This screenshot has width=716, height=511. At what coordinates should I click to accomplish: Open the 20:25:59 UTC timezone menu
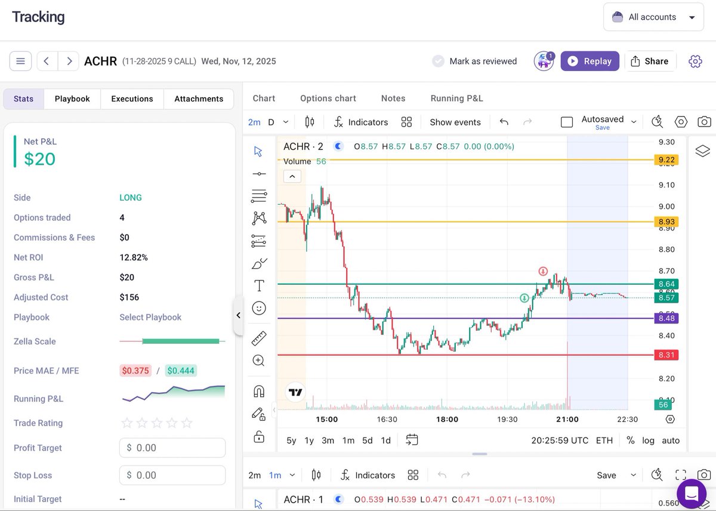point(560,440)
